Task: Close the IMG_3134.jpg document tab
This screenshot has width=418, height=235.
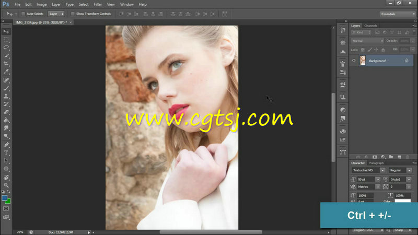Action: click(71, 22)
